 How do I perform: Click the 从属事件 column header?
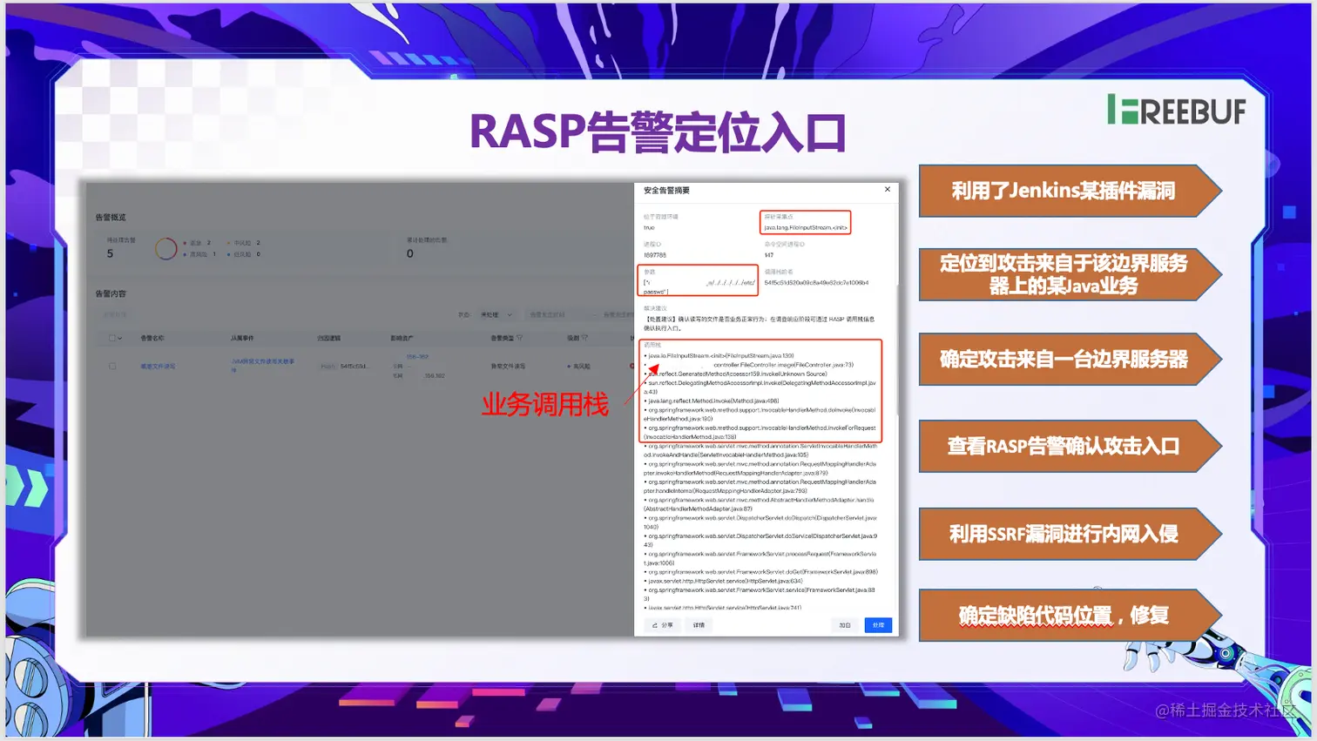pos(242,338)
